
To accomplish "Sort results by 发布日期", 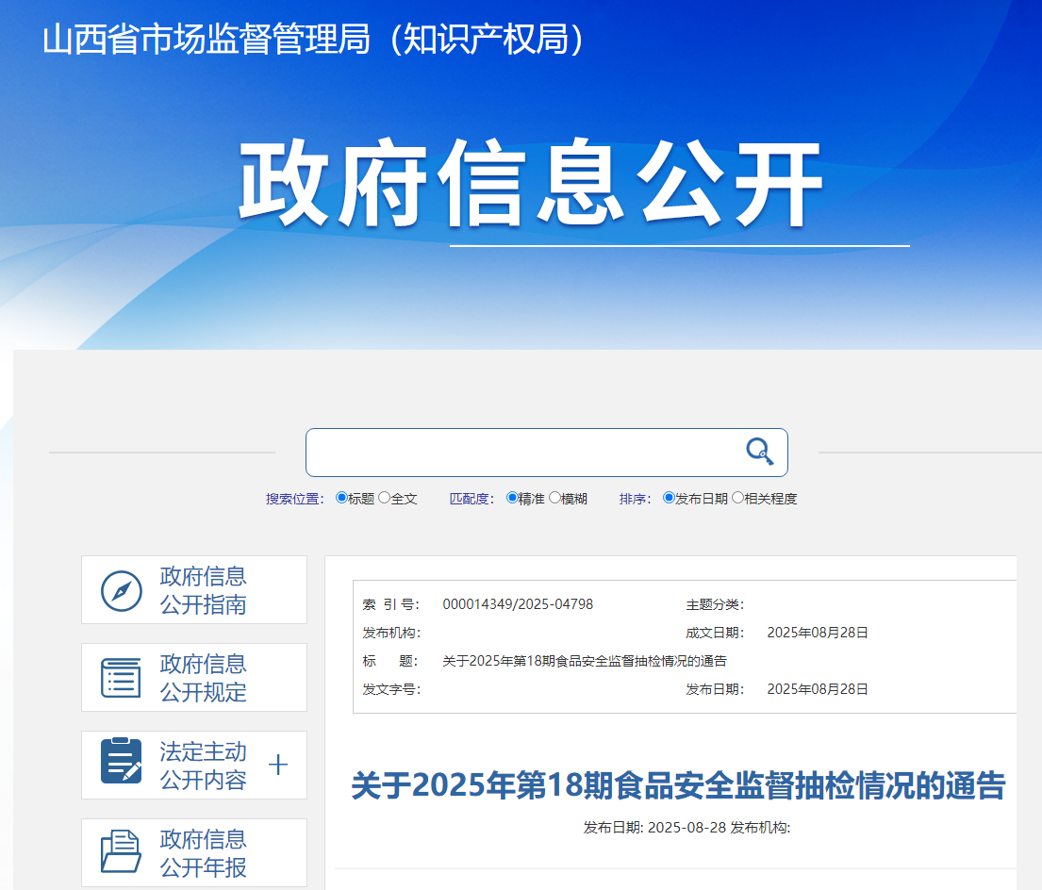I will point(669,498).
